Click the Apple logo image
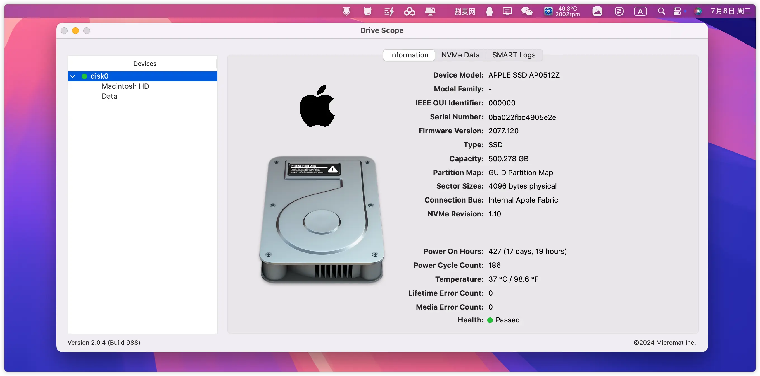 coord(317,106)
